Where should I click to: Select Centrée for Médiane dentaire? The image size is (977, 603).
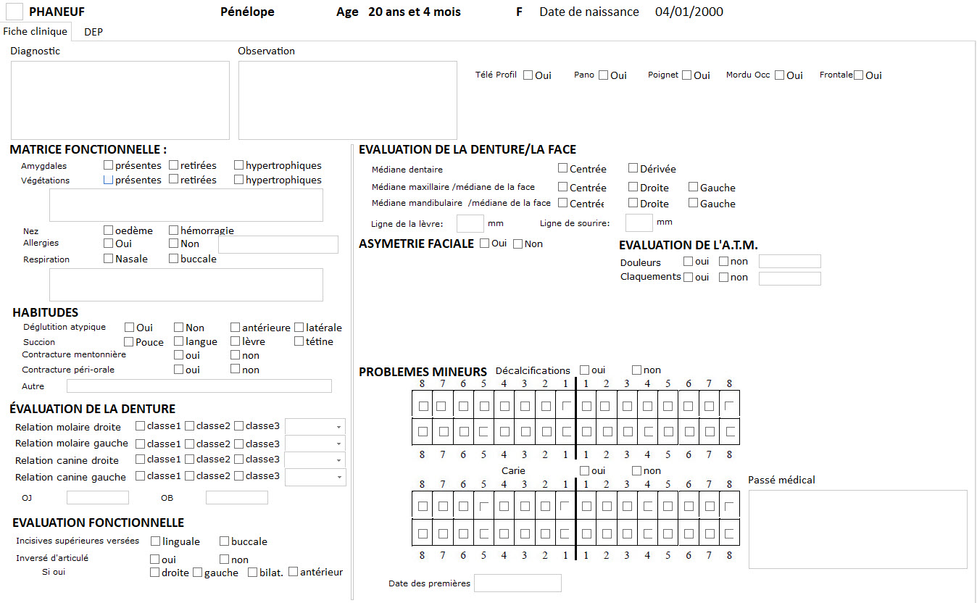pyautogui.click(x=562, y=167)
